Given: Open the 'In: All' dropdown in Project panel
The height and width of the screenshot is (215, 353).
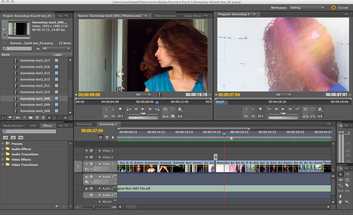Looking at the screenshot, I should (56, 48).
